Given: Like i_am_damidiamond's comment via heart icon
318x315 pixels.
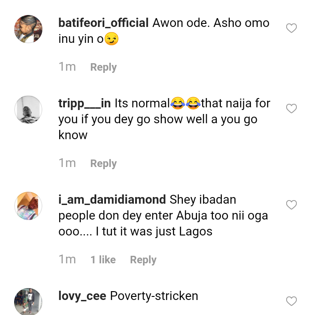Looking at the screenshot, I should [291, 205].
